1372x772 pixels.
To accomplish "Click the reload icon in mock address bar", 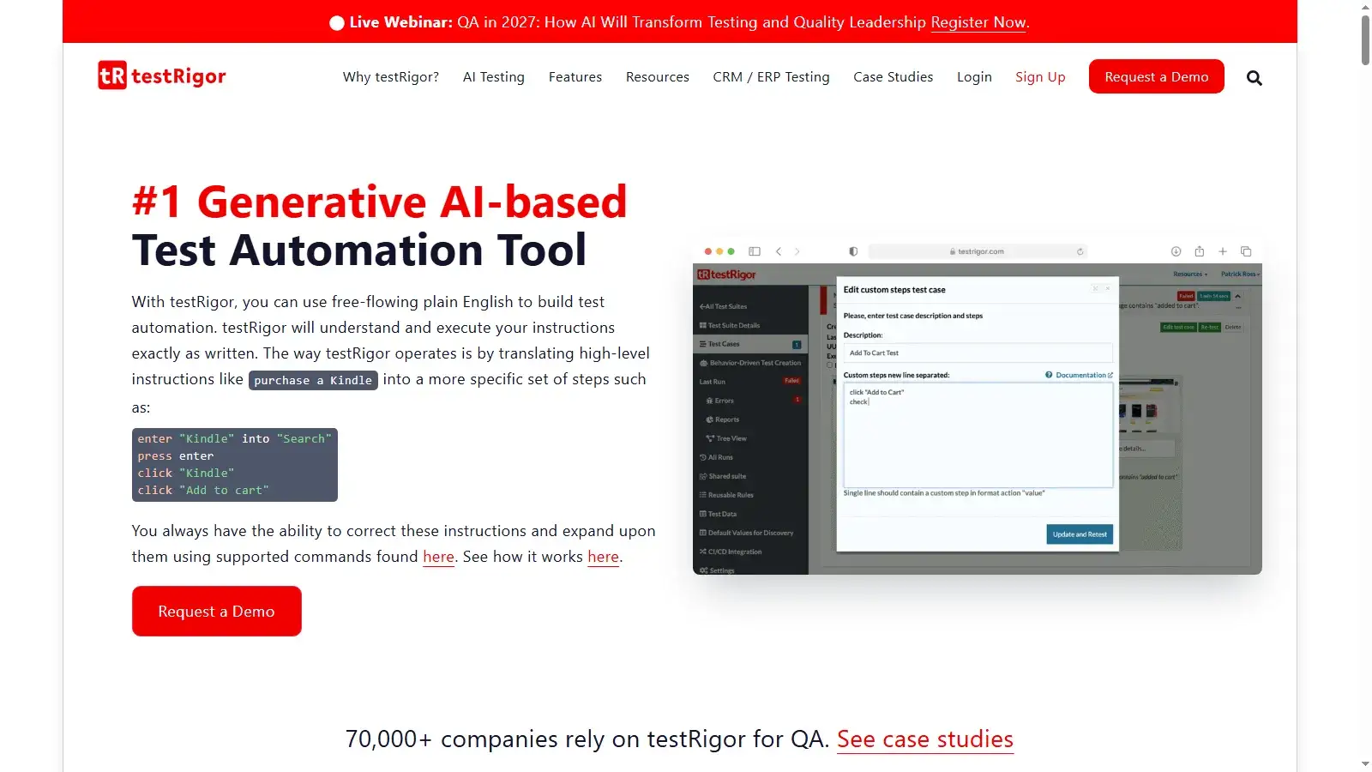I will click(1080, 251).
